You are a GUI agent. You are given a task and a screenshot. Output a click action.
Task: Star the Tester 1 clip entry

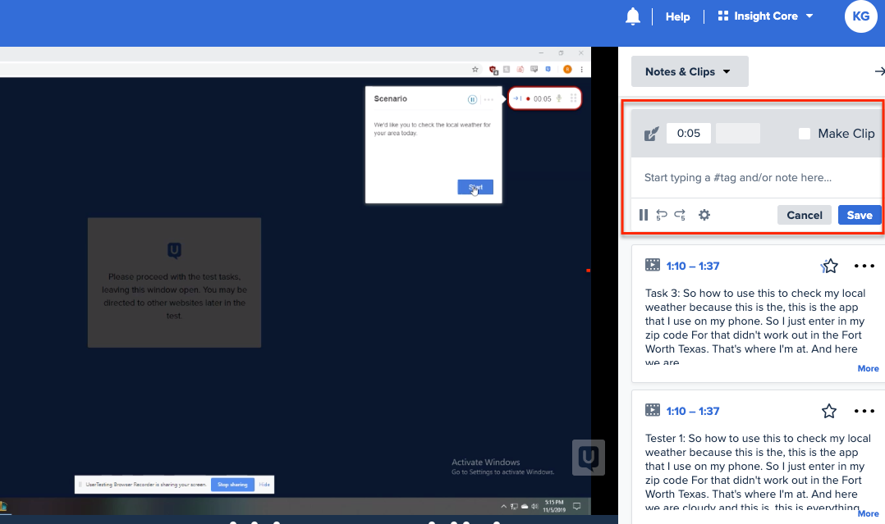(829, 410)
